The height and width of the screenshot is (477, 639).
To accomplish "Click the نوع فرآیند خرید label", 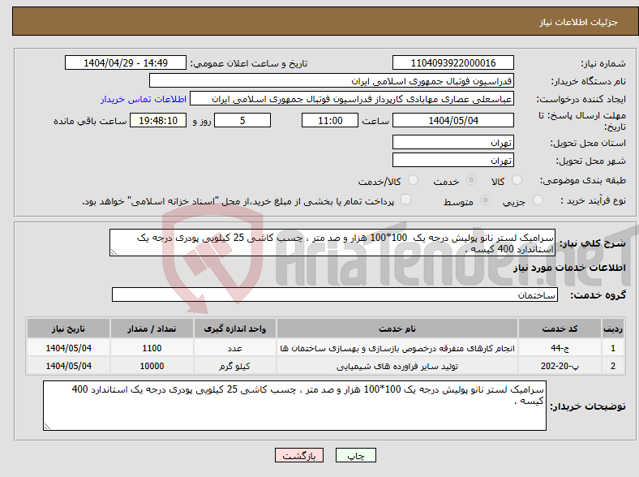I will coord(593,200).
